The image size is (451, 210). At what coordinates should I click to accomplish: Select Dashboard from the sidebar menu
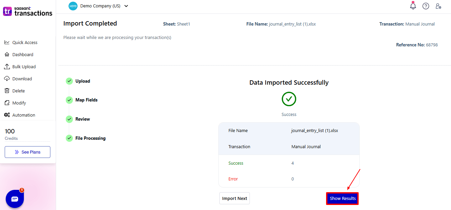(x=23, y=54)
